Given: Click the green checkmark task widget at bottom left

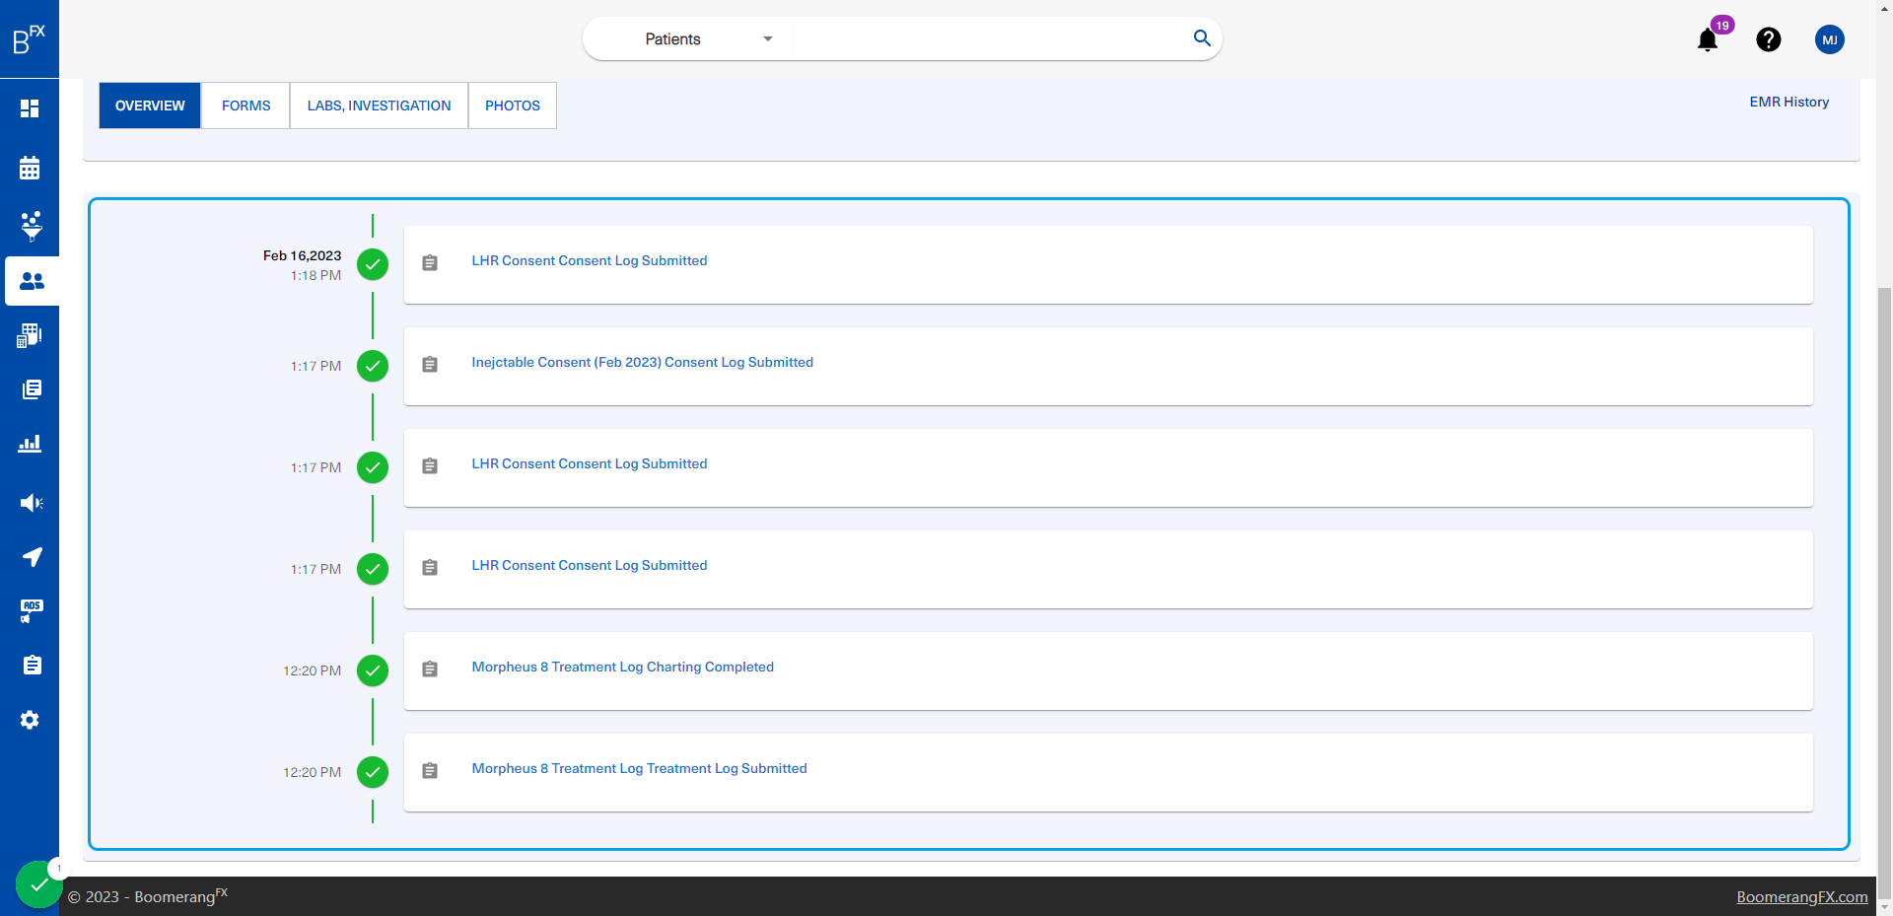Looking at the screenshot, I should pos(38,884).
